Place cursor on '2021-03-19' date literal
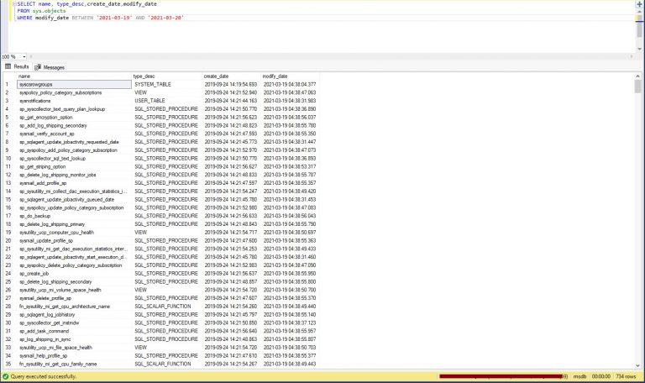 (x=114, y=18)
